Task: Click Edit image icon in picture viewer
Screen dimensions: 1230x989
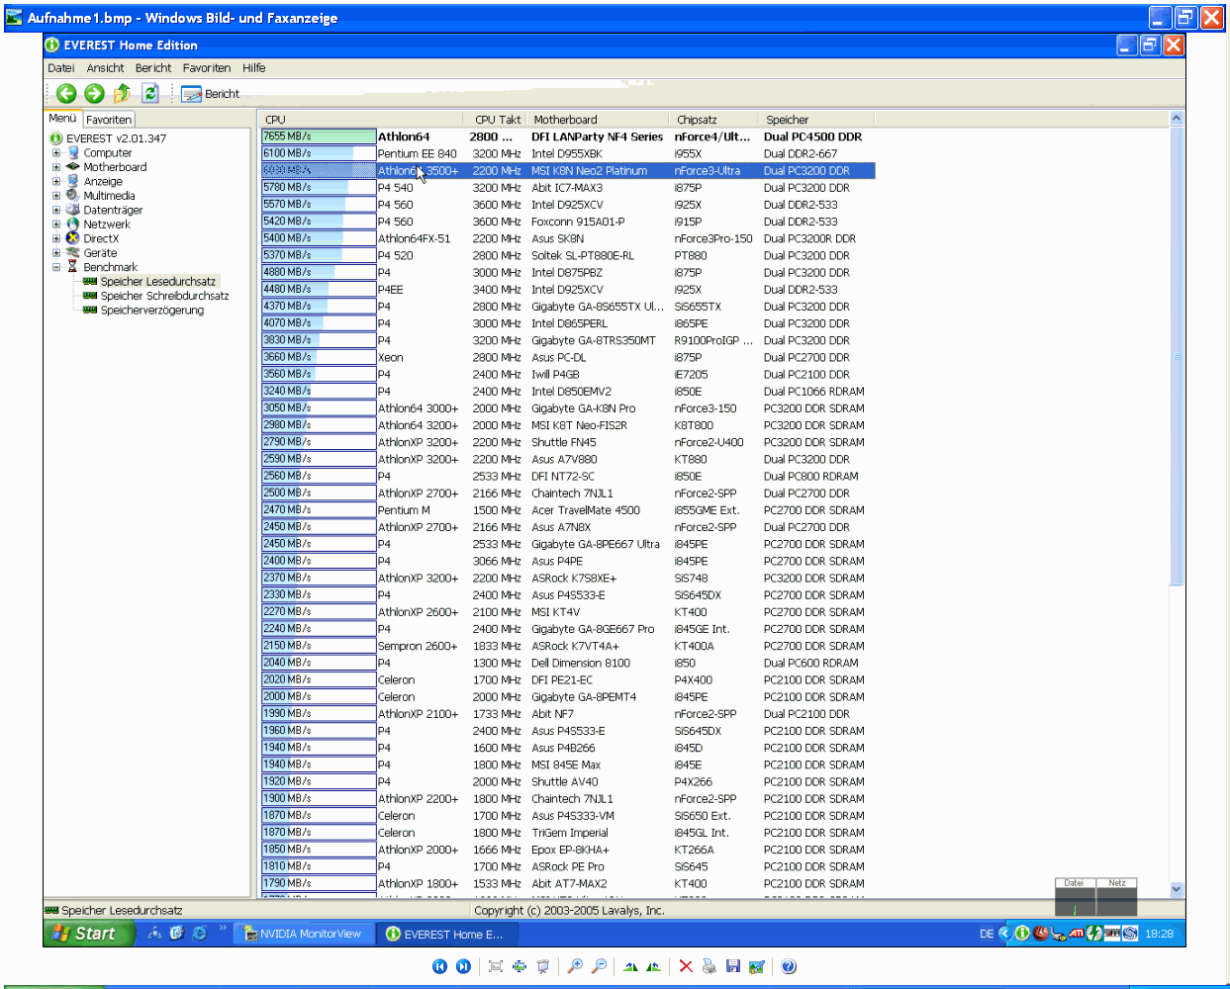Action: coord(757,966)
